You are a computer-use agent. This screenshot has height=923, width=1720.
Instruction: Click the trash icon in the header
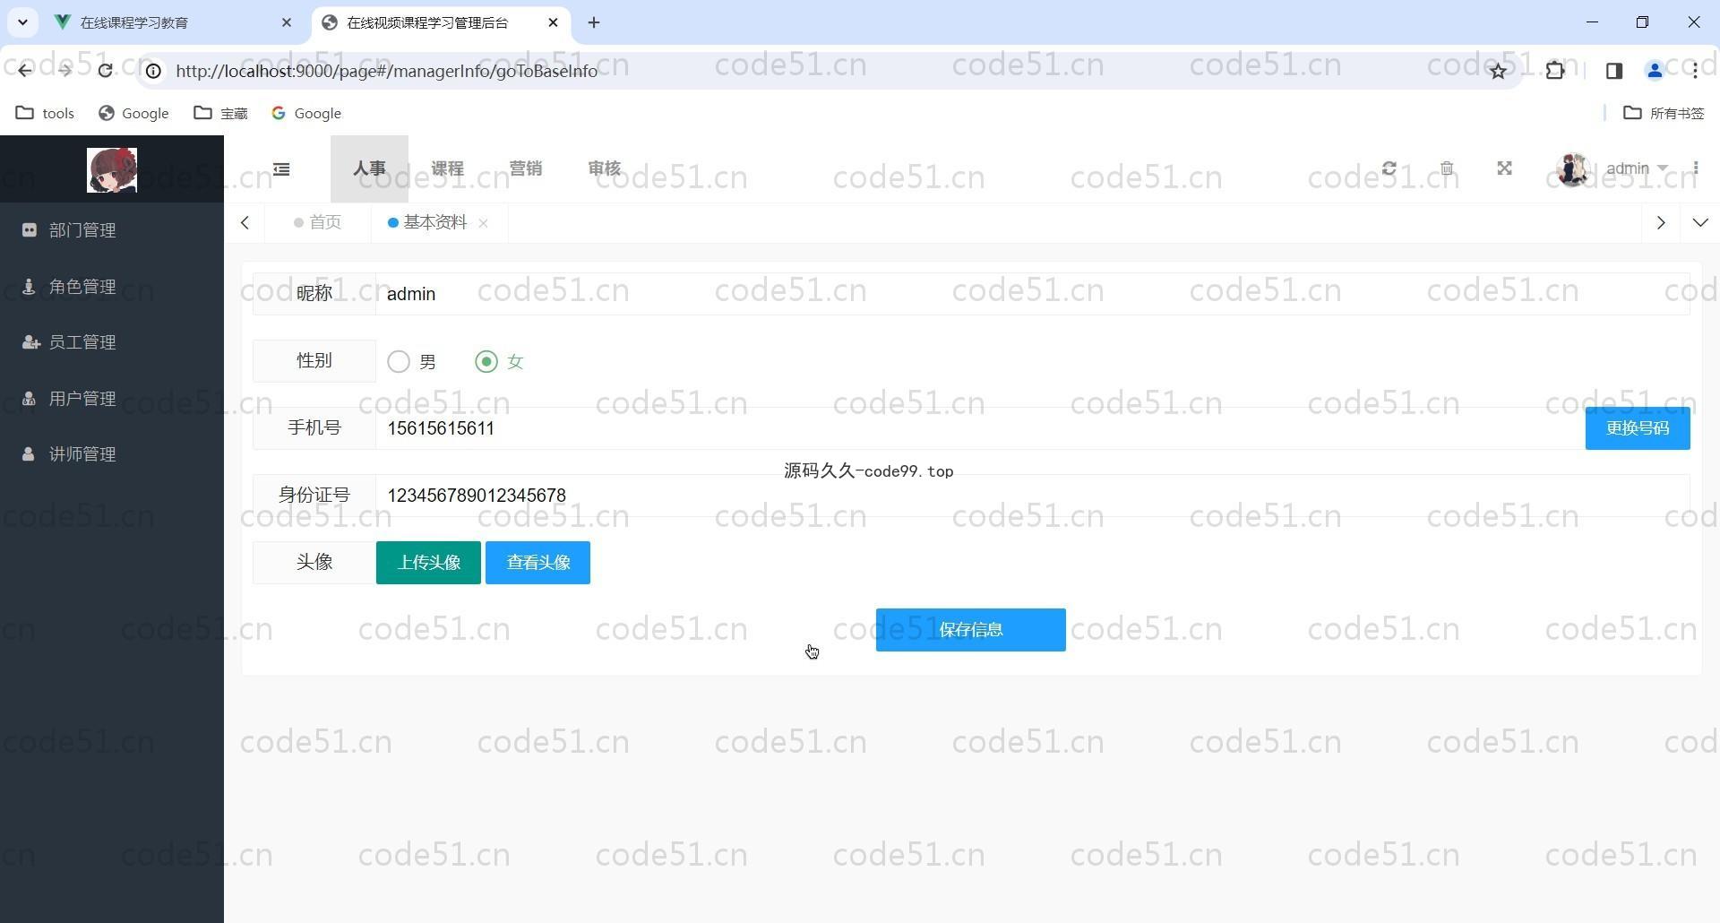[x=1447, y=168]
